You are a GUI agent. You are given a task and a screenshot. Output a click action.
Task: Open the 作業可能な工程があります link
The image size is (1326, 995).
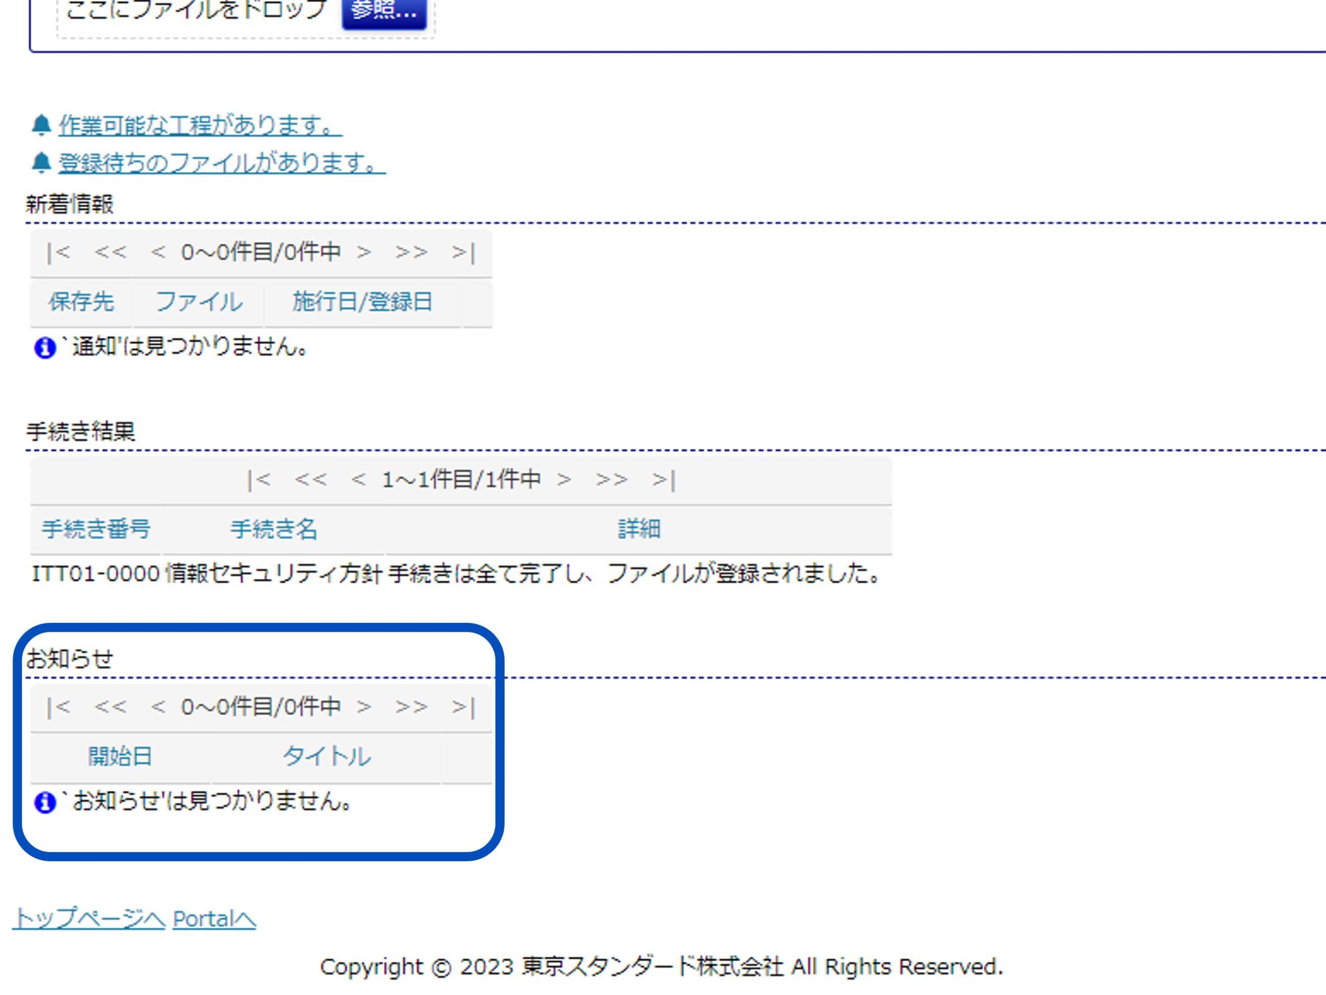199,125
